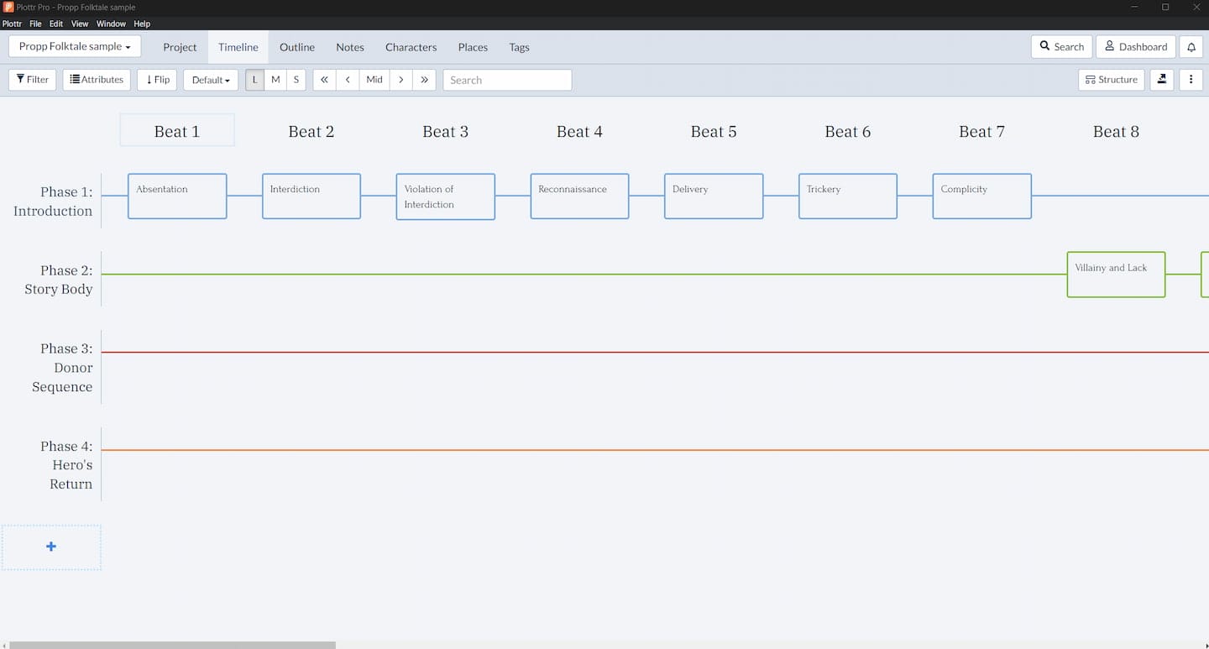Click the Search magnifier icon
1209x649 pixels.
pos(1044,46)
